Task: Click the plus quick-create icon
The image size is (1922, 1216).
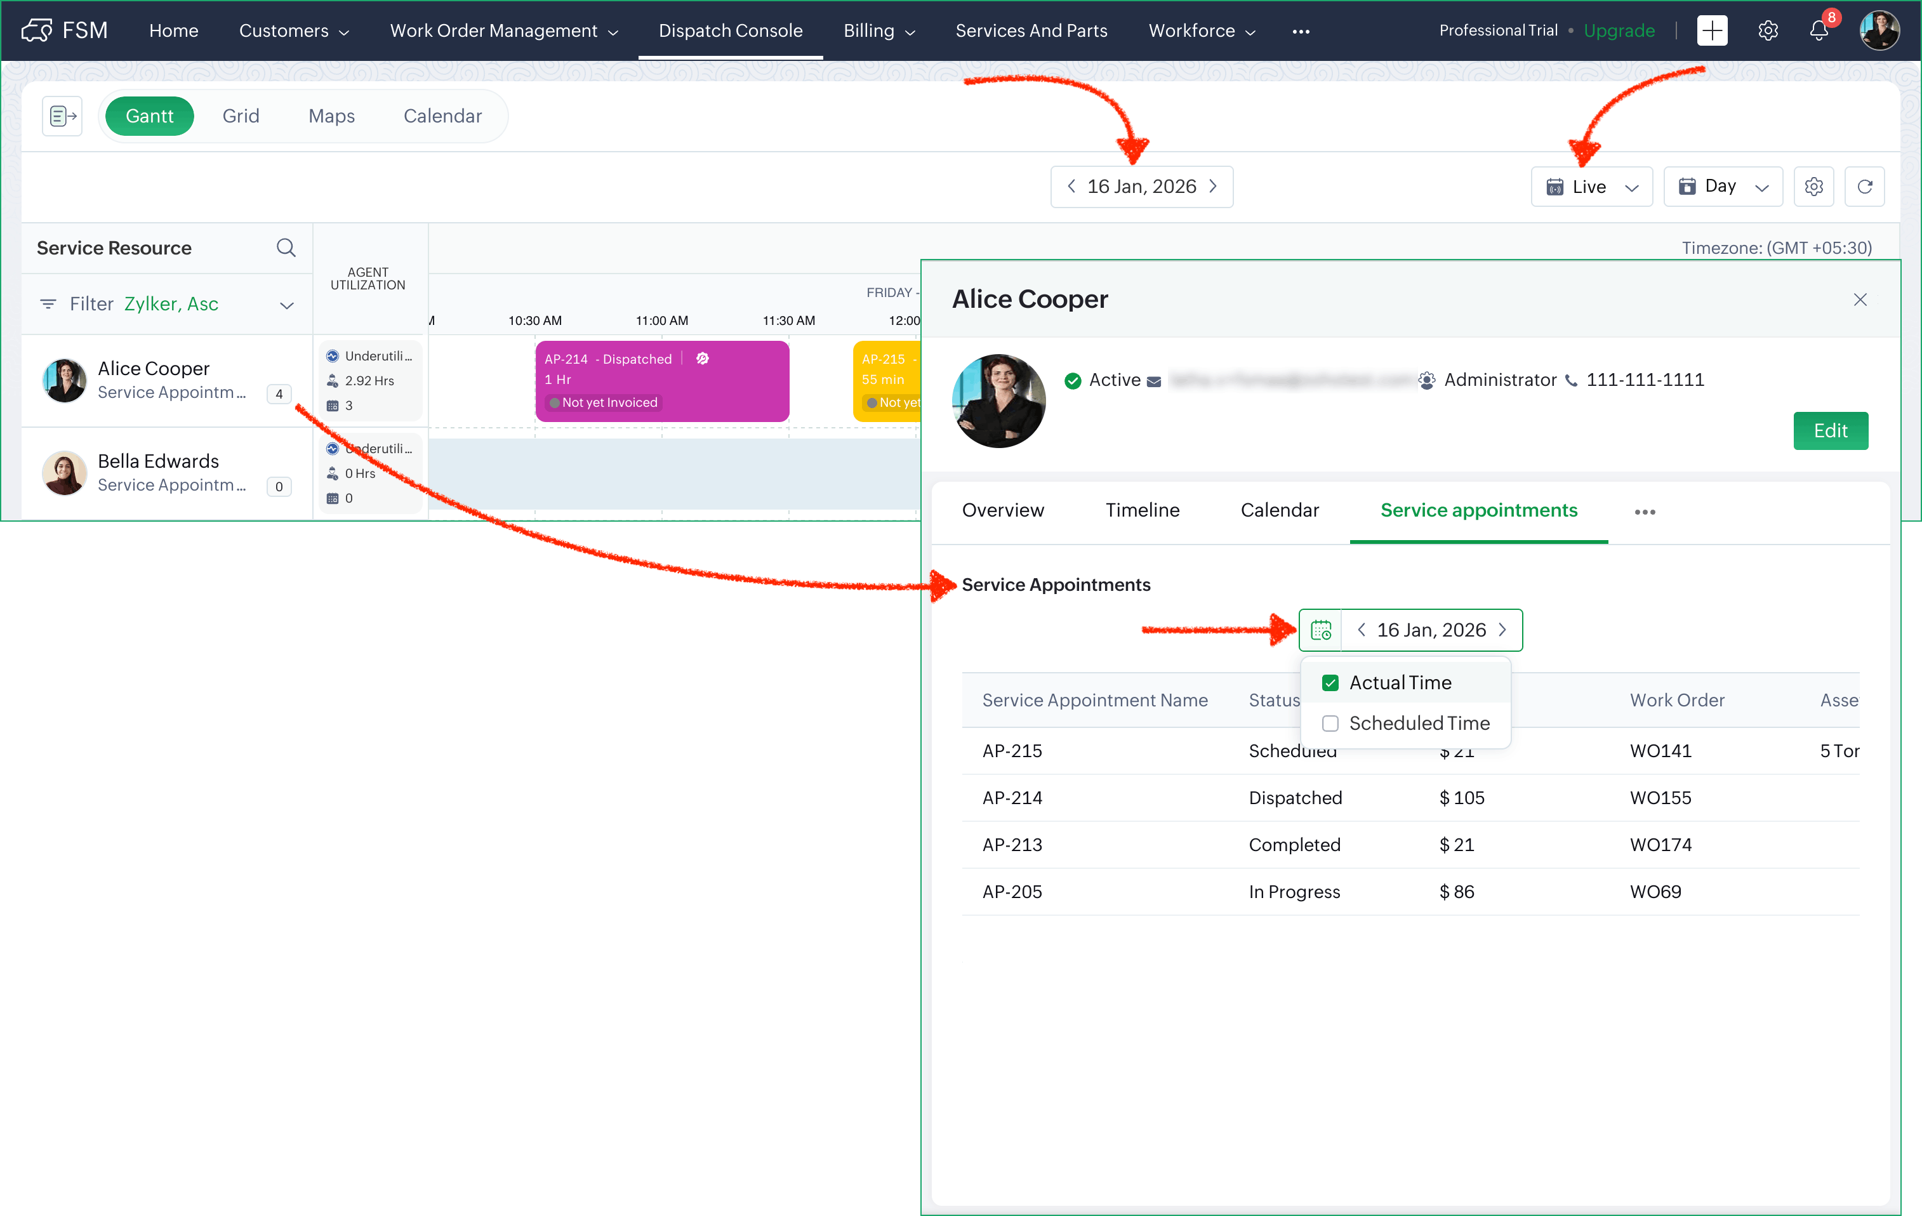Action: pos(1711,31)
